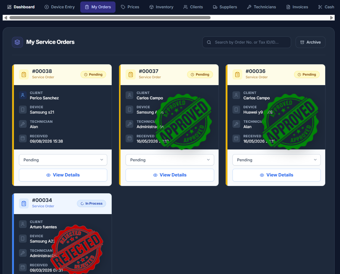
Task: Click client name Arturo fuentes
Action: [x=43, y=227]
